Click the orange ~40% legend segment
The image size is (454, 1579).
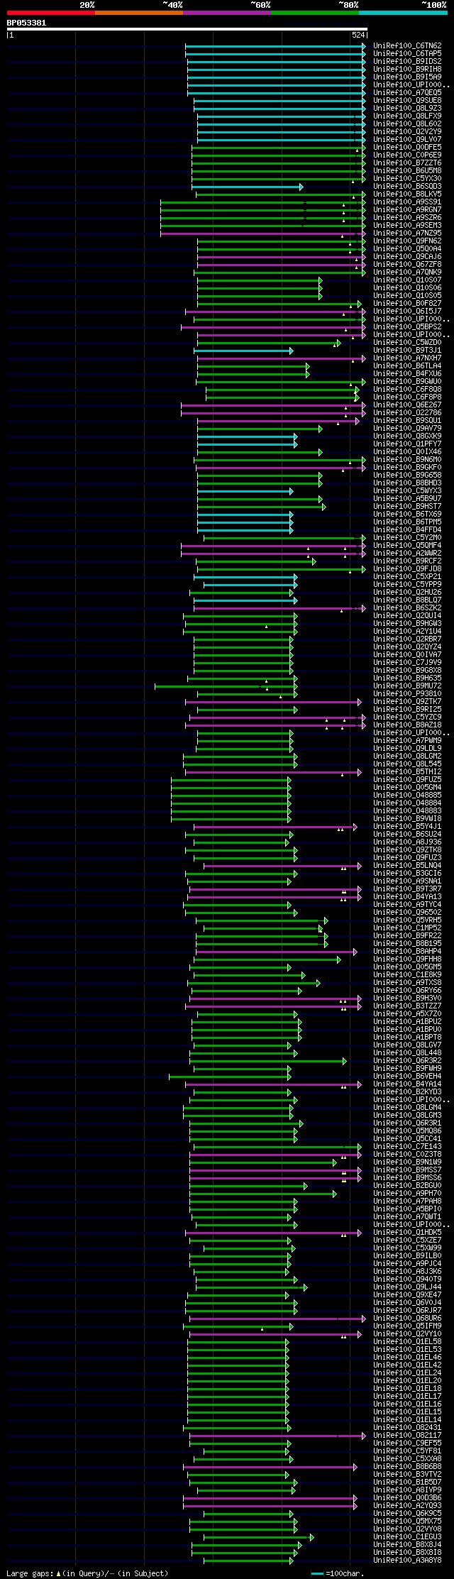click(x=139, y=13)
